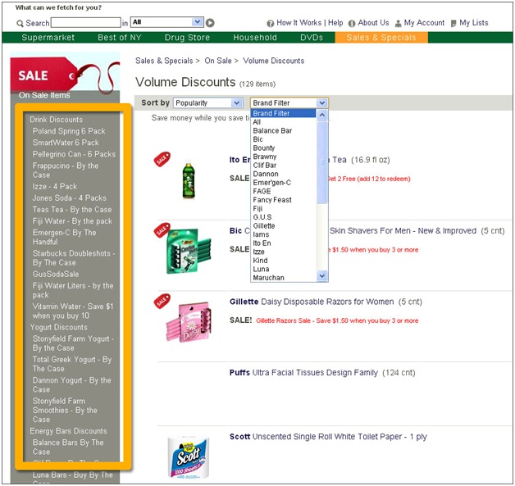Click the My Lists notepad icon
The height and width of the screenshot is (486, 515).
pos(453,23)
